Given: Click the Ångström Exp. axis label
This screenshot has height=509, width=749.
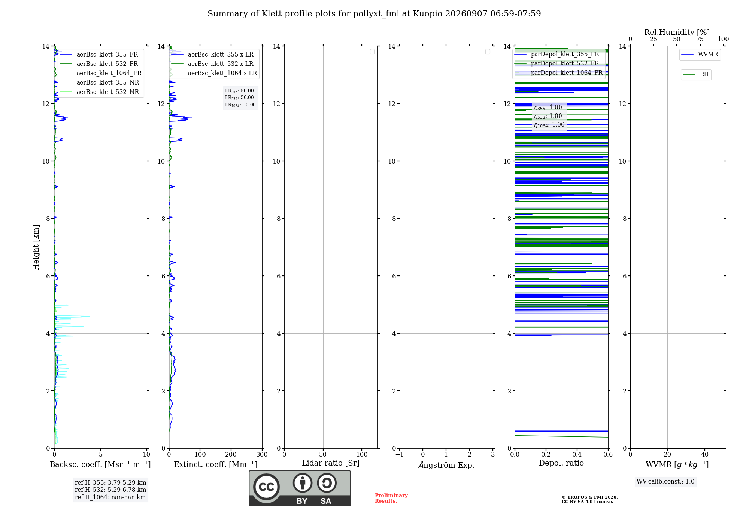Looking at the screenshot, I should (446, 465).
